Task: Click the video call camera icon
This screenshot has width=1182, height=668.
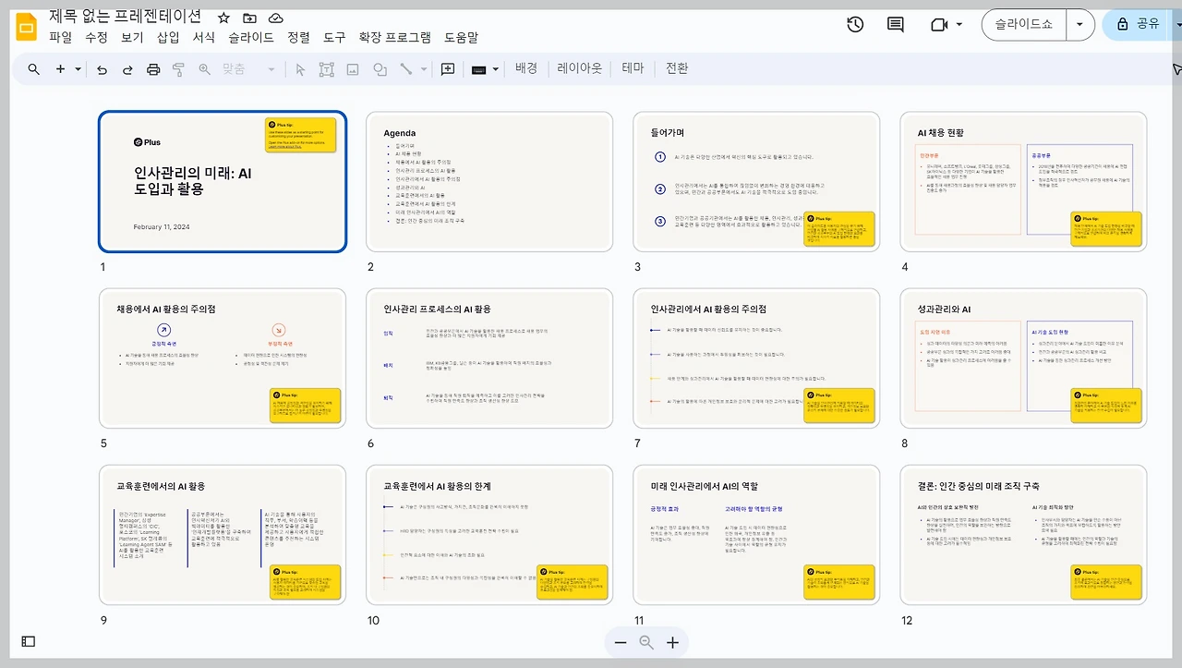Action: coord(940,25)
